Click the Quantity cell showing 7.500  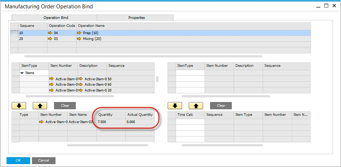click(111, 122)
